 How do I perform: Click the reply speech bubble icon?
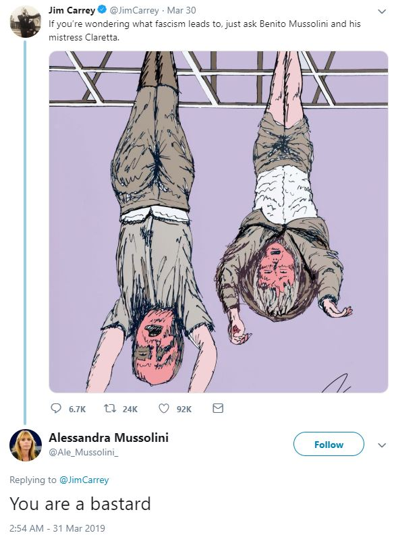(56, 408)
